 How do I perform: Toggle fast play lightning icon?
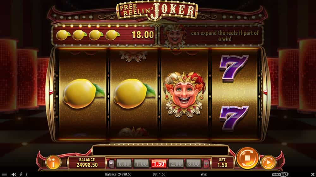coord(21,174)
